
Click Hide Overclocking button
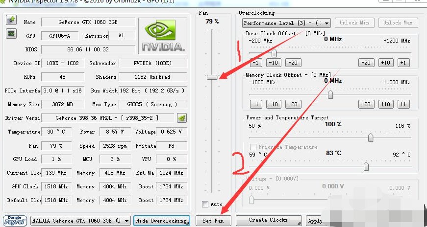pyautogui.click(x=161, y=221)
